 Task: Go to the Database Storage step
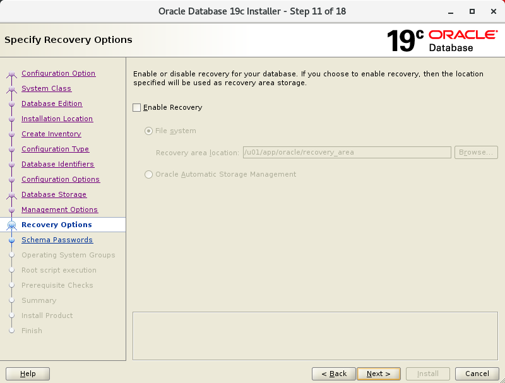click(x=54, y=194)
